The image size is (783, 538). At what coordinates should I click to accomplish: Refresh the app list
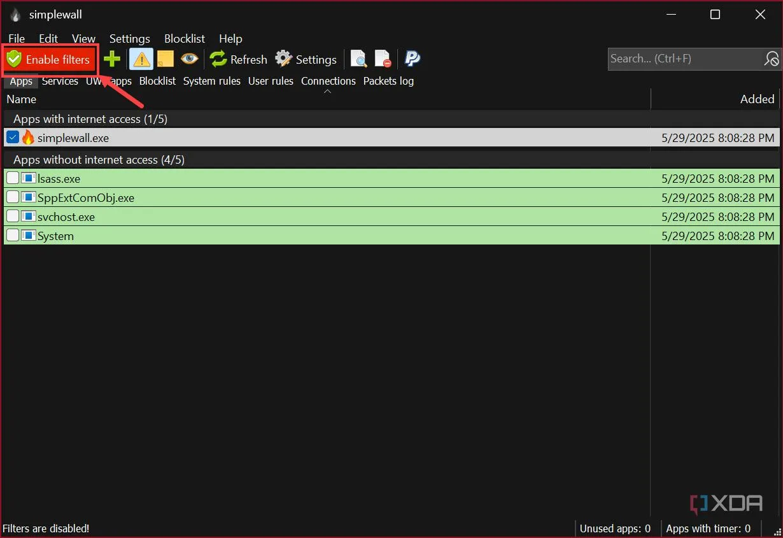point(239,59)
